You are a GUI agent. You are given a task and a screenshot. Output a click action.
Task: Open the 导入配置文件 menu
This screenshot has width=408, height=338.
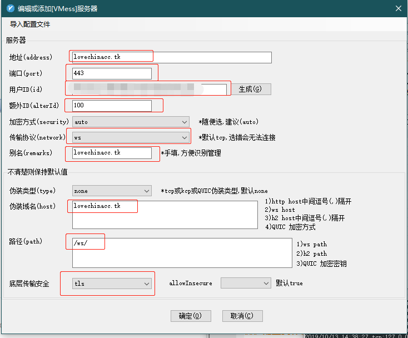(30, 24)
